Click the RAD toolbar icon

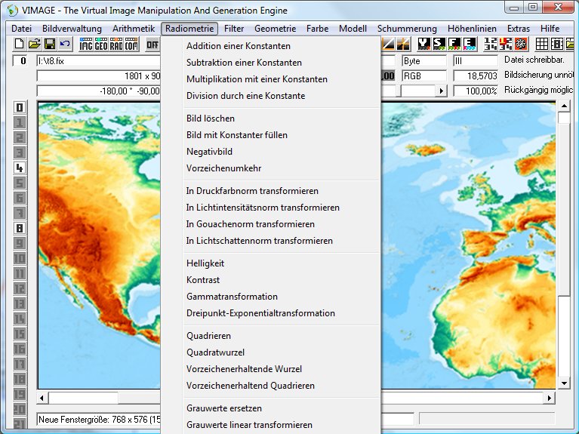(116, 45)
